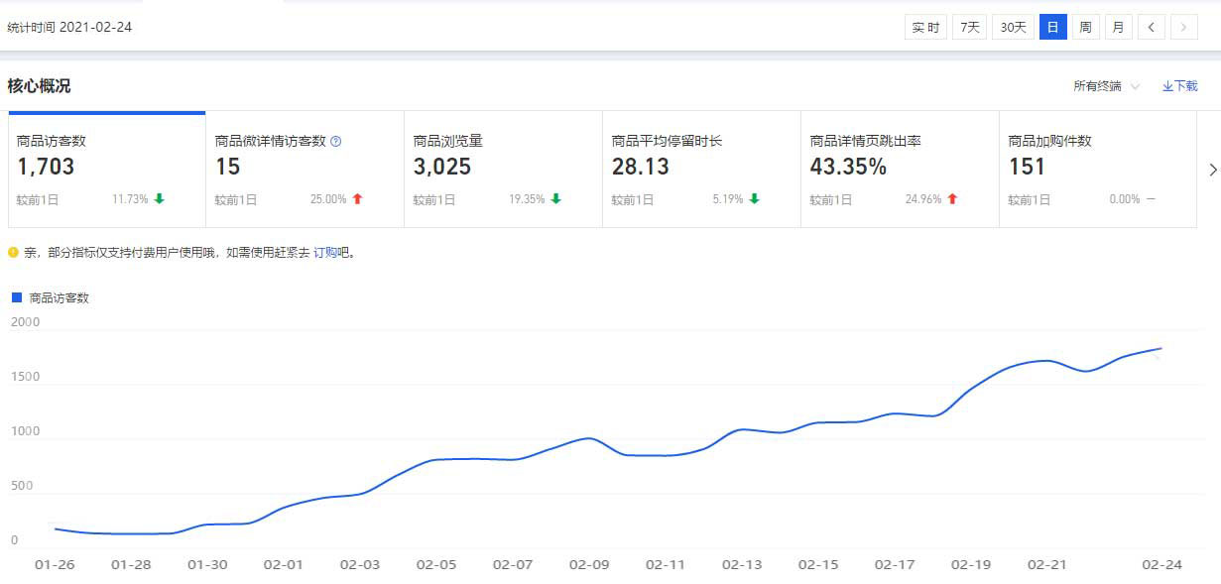Go to next date with right chevron
This screenshot has width=1221, height=584.
pos(1183,27)
